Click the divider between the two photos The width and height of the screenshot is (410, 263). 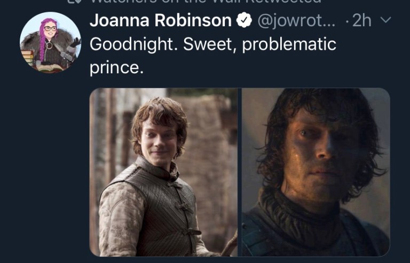click(x=240, y=172)
